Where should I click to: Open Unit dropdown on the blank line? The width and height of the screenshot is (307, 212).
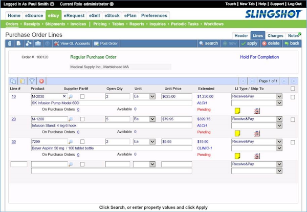click(152, 164)
